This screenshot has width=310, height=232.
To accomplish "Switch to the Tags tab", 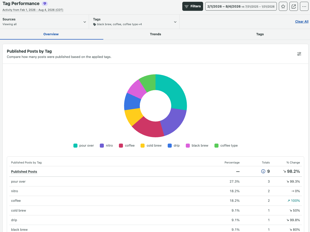I will tap(260, 34).
